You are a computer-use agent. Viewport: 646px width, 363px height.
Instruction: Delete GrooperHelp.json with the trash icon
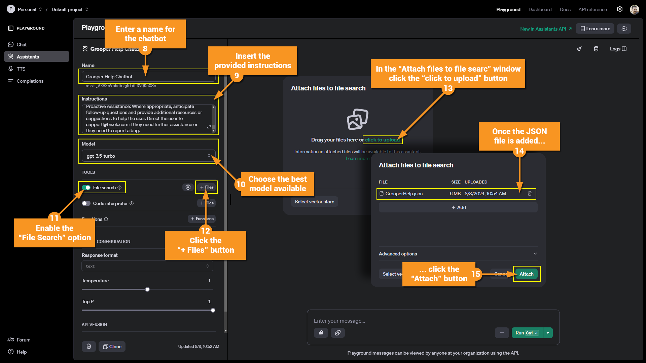click(x=530, y=193)
